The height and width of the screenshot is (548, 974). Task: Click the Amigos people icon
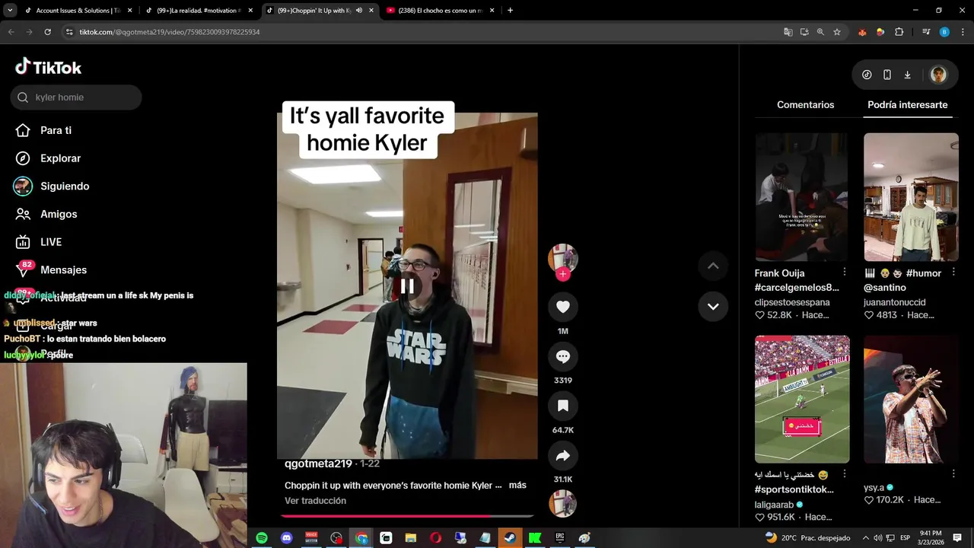(23, 214)
